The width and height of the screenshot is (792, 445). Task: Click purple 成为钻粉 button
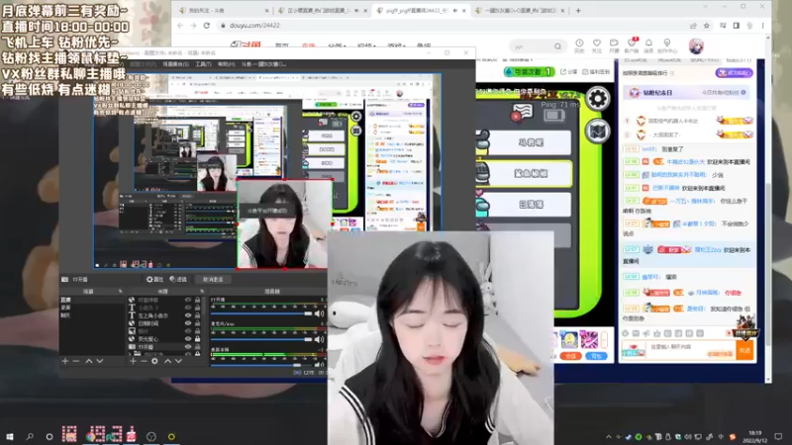pyautogui.click(x=734, y=73)
